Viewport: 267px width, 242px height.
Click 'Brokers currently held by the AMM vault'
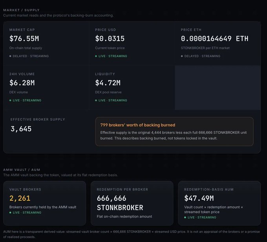click(43, 207)
